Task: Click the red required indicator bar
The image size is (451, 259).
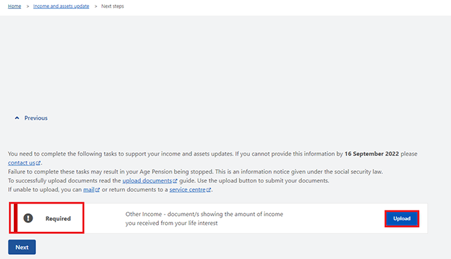Action: (15, 217)
